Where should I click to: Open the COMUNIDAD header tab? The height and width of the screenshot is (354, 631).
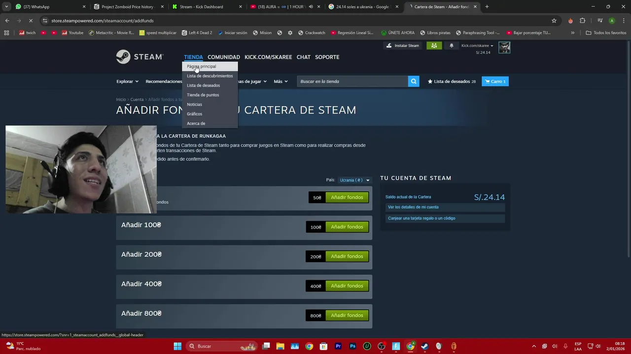pos(224,57)
